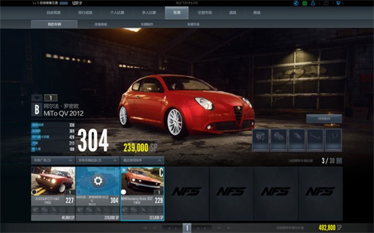Click the 3 / 30 car count
This screenshot has width=374, height=233.
[328, 161]
